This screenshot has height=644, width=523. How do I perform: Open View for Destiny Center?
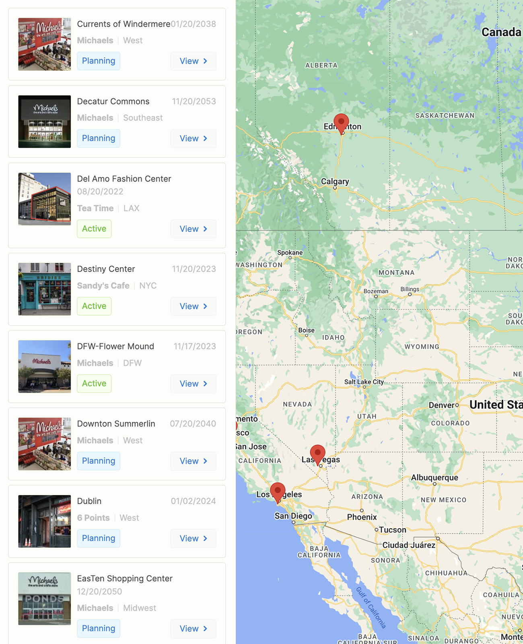coord(194,306)
